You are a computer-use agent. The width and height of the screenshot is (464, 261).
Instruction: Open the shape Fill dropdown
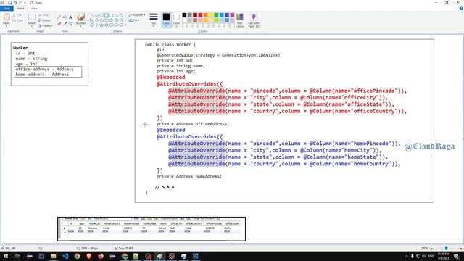(134, 20)
